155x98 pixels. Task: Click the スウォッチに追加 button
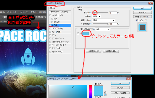pos(120,93)
